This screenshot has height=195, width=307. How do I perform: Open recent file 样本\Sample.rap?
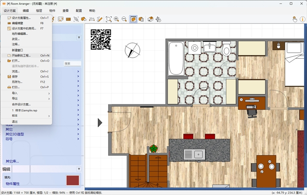(26, 110)
